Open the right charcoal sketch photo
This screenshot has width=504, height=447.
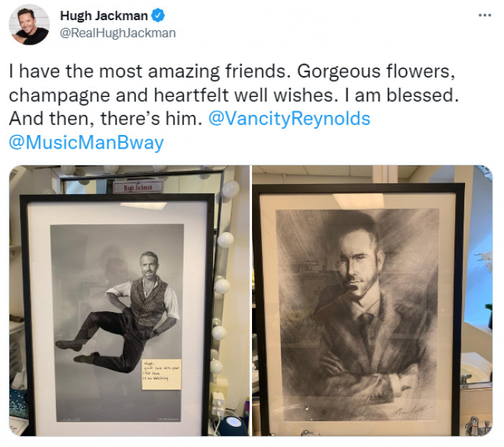pyautogui.click(x=372, y=300)
